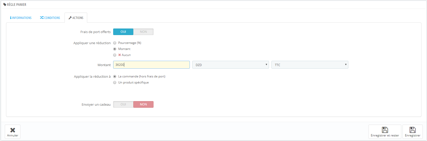
Task: Click the 'Envoyer un cadeau' label
Action: coord(96,104)
